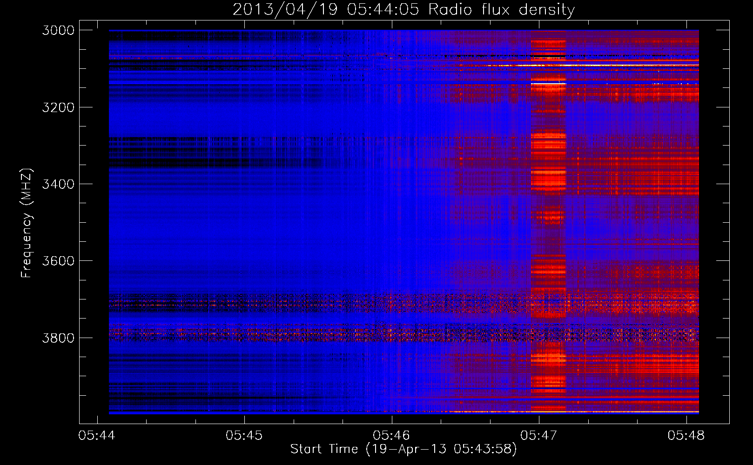Click the 05:48 time tick label

686,436
